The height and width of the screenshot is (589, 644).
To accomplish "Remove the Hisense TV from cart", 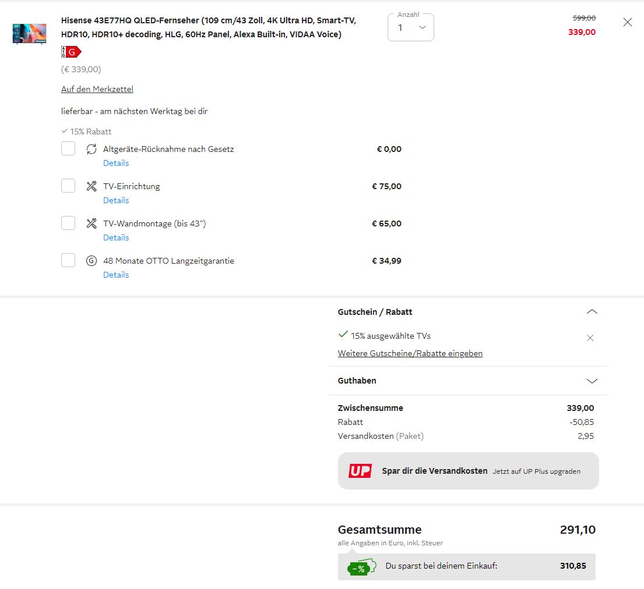I will [627, 22].
